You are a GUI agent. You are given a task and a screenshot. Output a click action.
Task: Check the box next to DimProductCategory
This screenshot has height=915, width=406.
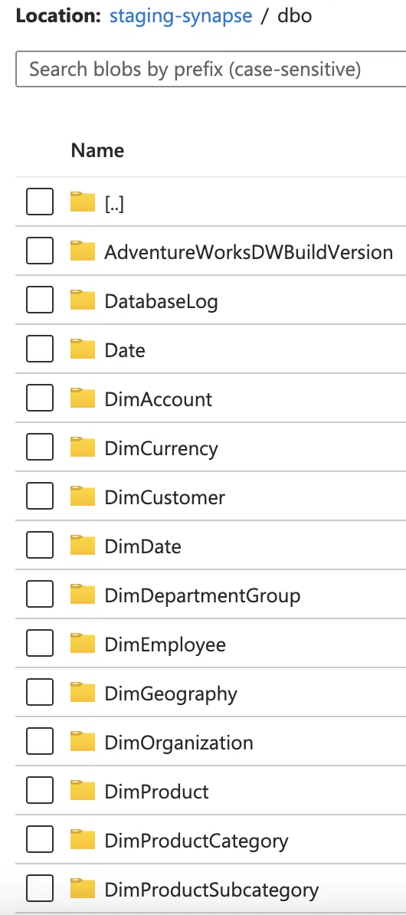(40, 839)
